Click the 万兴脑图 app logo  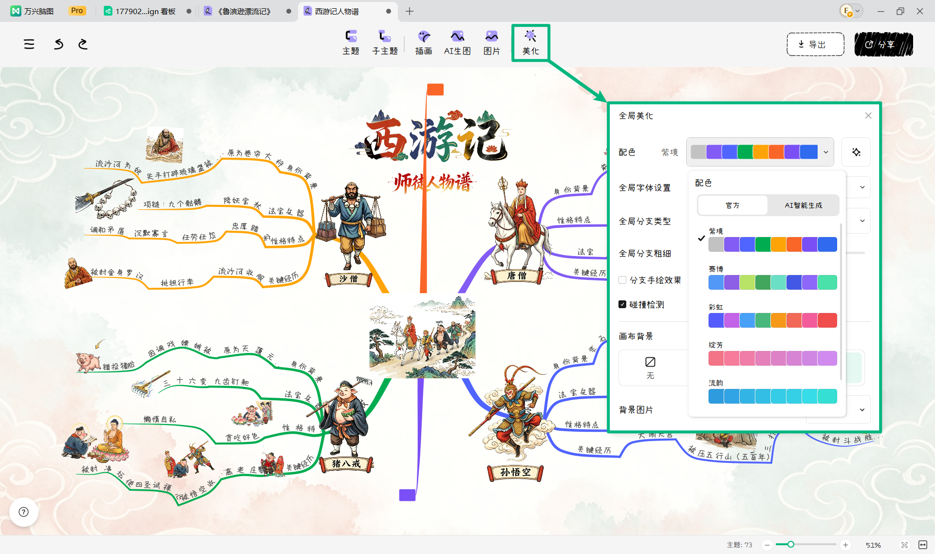[16, 11]
